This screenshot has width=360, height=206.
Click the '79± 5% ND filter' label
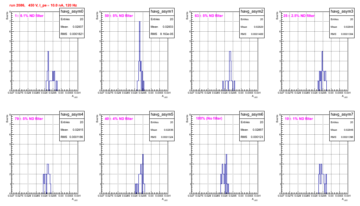click(29, 119)
